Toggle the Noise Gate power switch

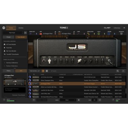click(36, 34)
